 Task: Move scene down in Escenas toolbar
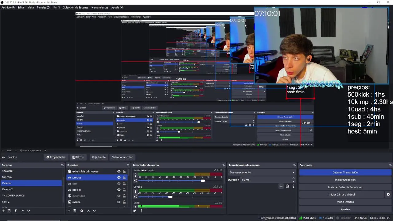point(29,211)
